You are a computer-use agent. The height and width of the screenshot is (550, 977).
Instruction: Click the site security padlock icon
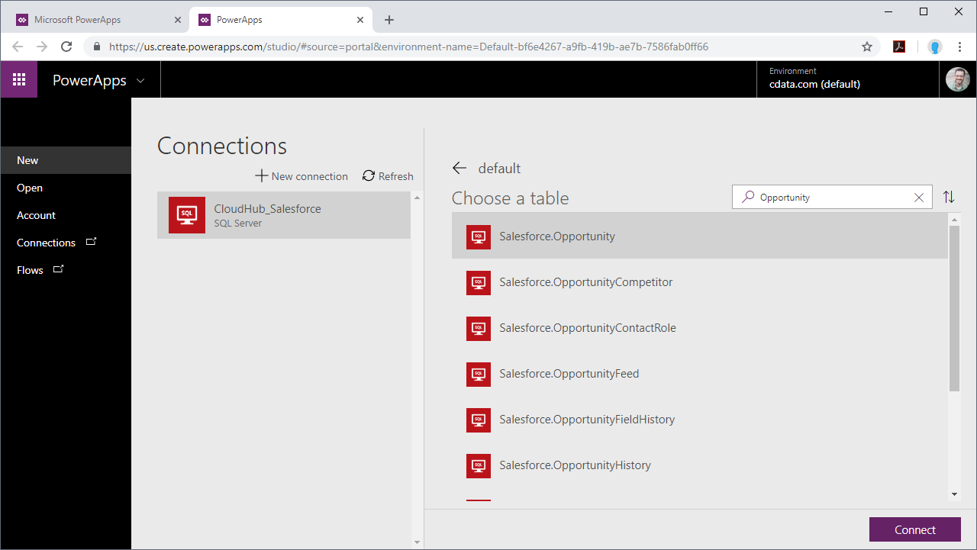(x=97, y=47)
